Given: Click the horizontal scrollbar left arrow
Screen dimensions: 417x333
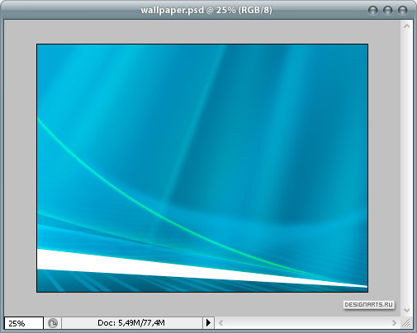Looking at the screenshot, I should (220, 323).
